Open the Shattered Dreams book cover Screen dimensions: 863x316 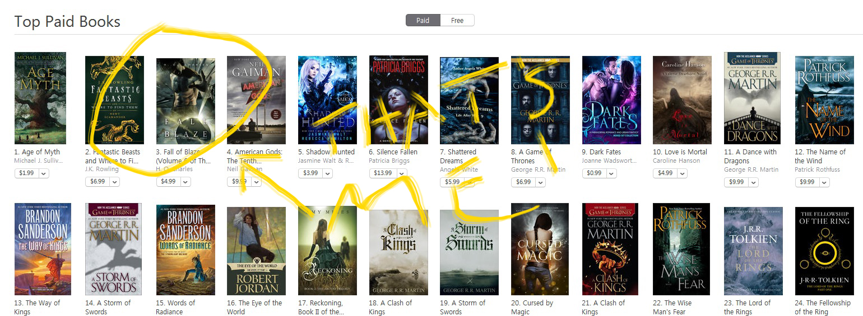pos(469,101)
